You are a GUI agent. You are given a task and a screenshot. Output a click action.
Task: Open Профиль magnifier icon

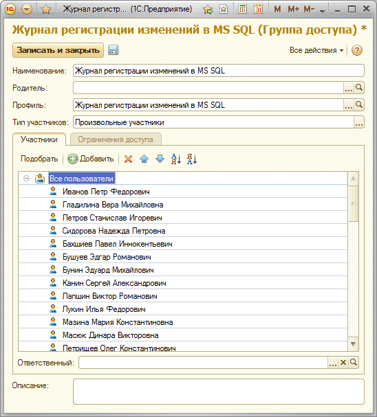(x=359, y=105)
